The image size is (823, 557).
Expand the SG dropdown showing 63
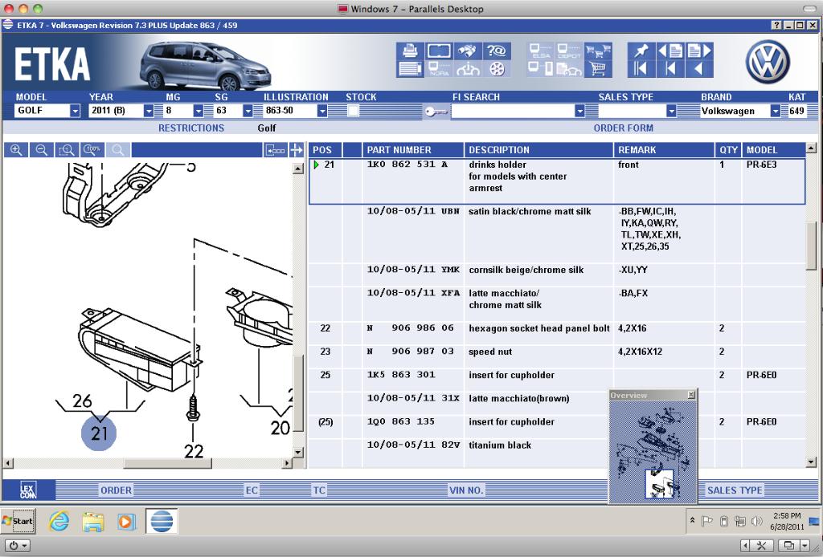click(x=248, y=111)
